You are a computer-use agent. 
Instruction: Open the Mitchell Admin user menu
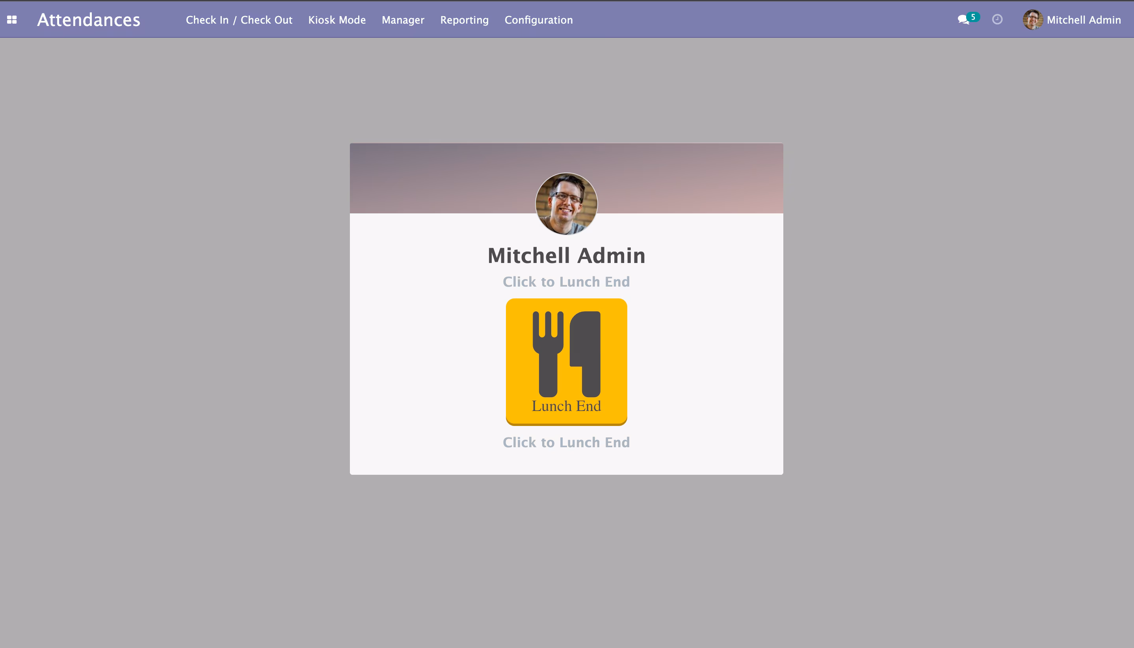(x=1072, y=20)
